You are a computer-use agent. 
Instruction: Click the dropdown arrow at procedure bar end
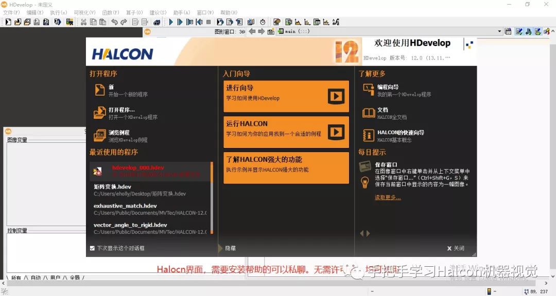(499, 31)
